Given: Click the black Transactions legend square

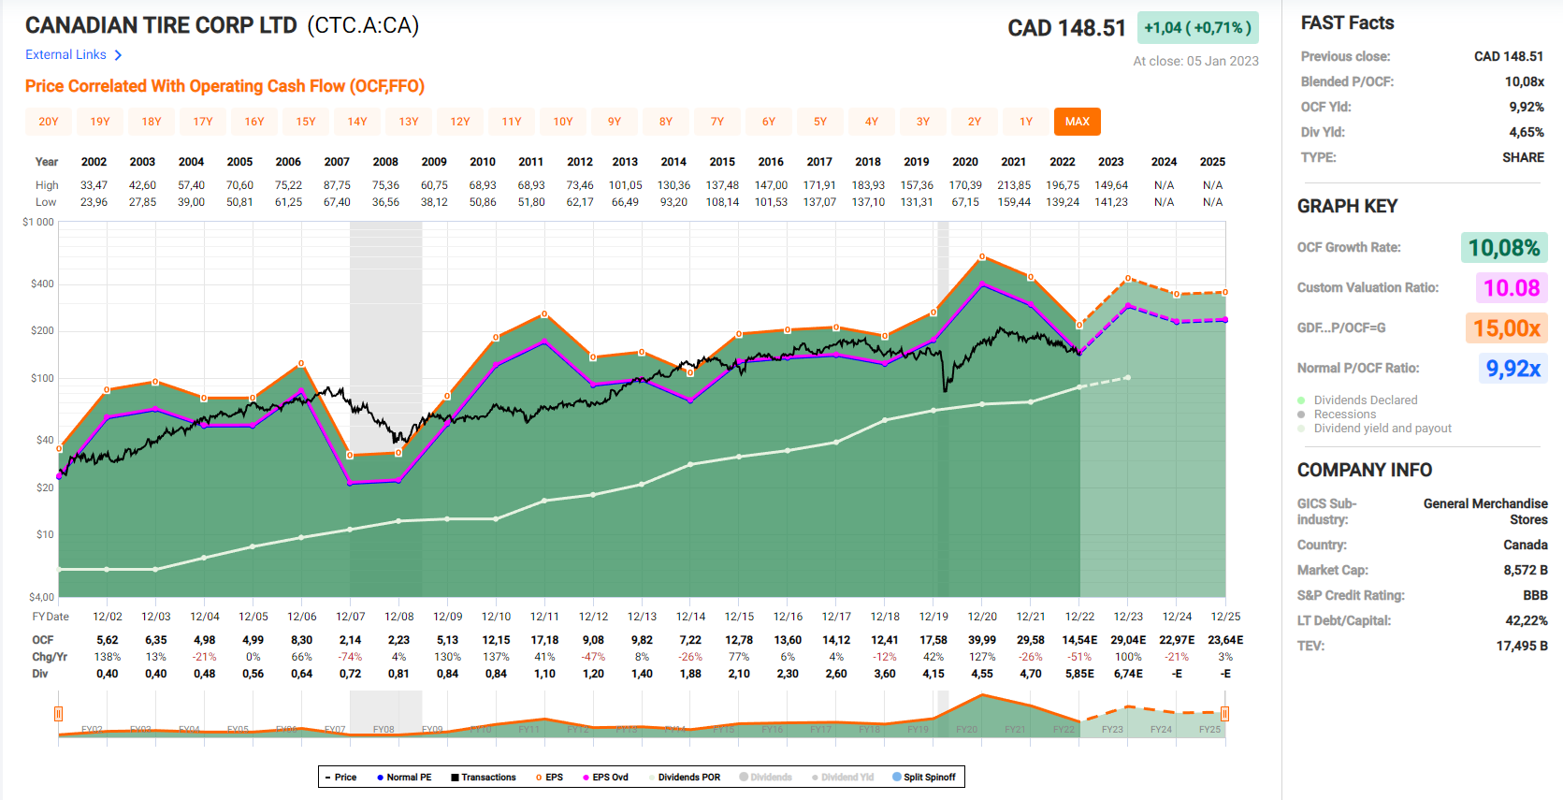Looking at the screenshot, I should pos(455,778).
